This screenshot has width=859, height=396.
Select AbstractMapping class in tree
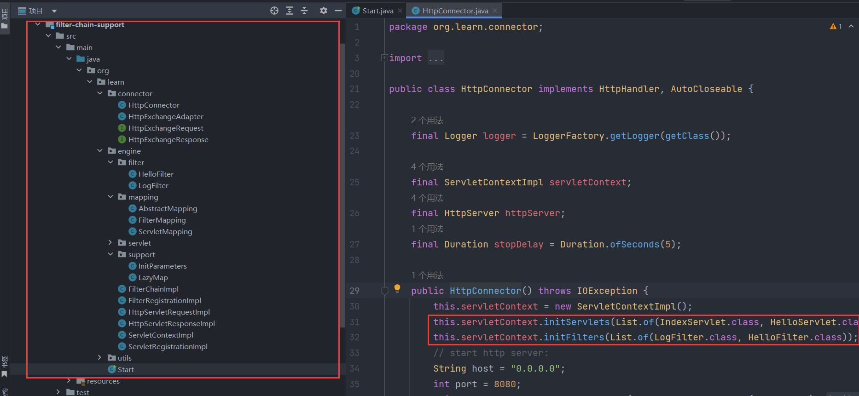168,208
